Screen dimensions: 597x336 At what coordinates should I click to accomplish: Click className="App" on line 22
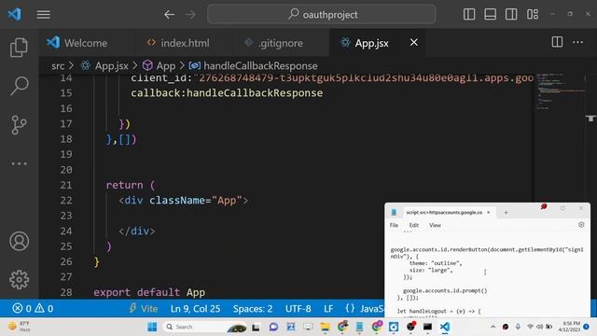pyautogui.click(x=195, y=201)
